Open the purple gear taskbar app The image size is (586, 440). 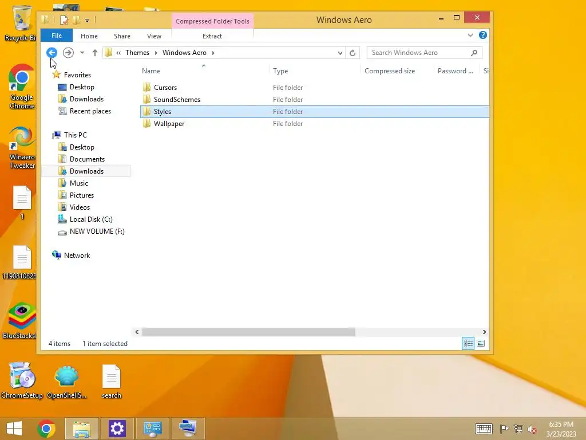pyautogui.click(x=117, y=429)
